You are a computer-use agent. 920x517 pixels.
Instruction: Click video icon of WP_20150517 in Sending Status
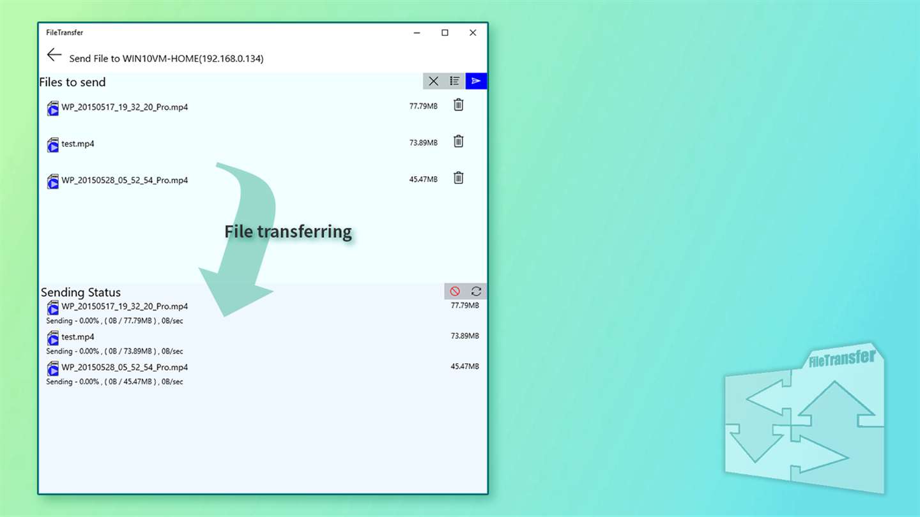click(53, 307)
